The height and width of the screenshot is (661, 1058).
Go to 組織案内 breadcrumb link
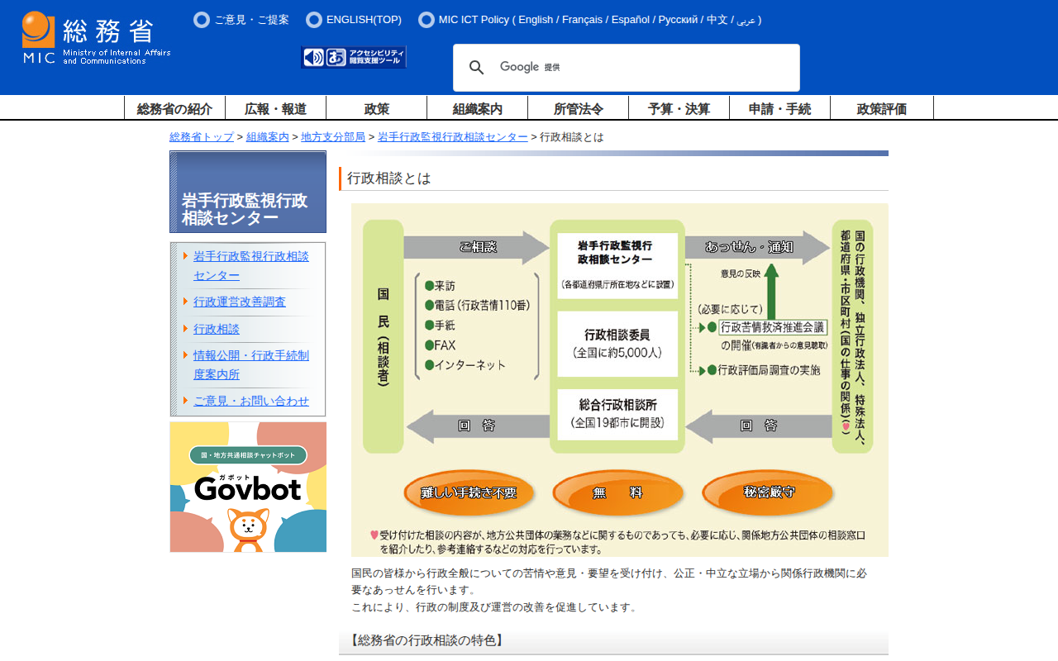pyautogui.click(x=268, y=137)
